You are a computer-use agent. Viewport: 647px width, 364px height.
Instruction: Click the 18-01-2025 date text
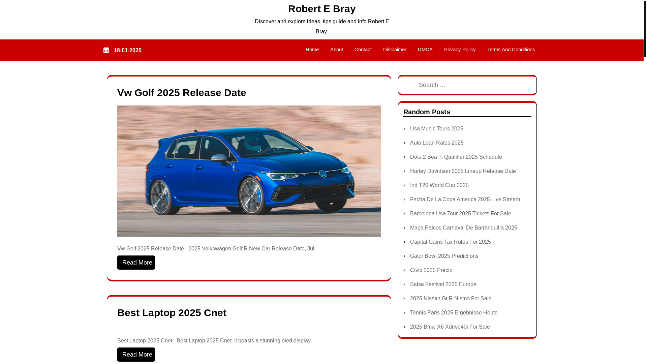[128, 51]
